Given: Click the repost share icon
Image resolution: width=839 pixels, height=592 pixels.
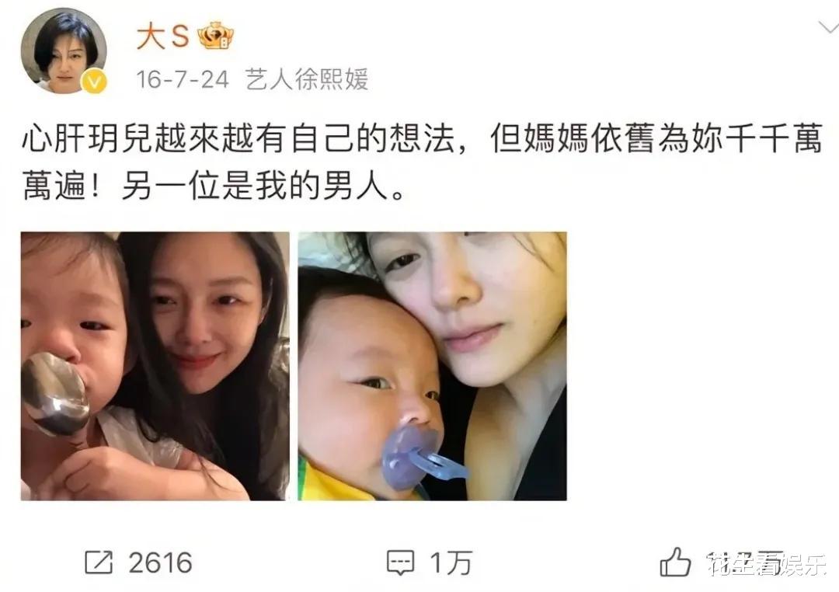Looking at the screenshot, I should tap(99, 562).
